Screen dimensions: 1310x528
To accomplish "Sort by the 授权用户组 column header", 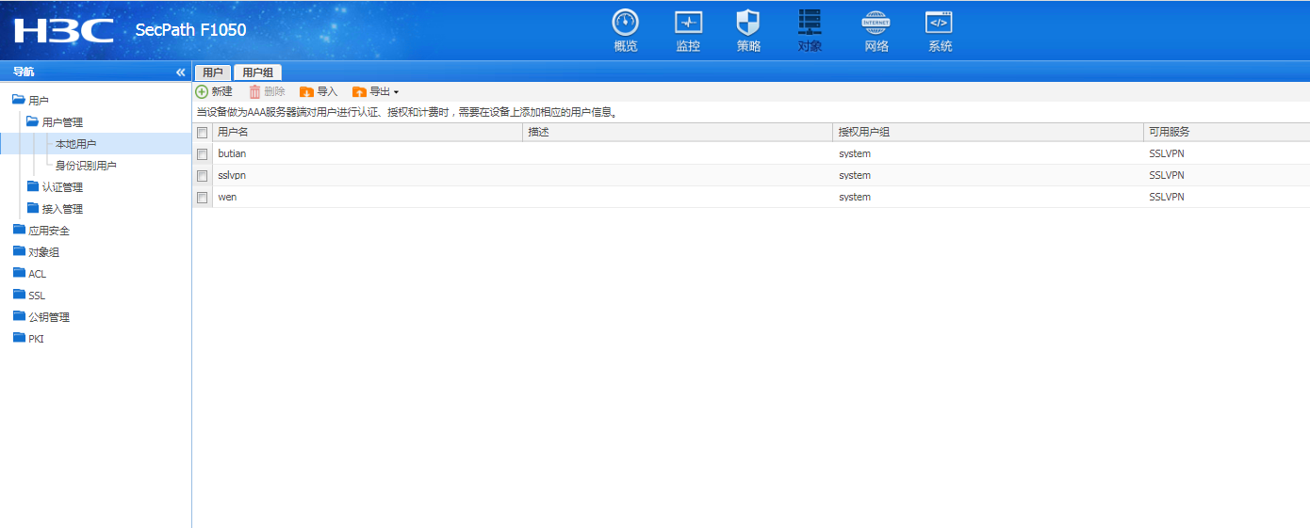I will coord(989,132).
